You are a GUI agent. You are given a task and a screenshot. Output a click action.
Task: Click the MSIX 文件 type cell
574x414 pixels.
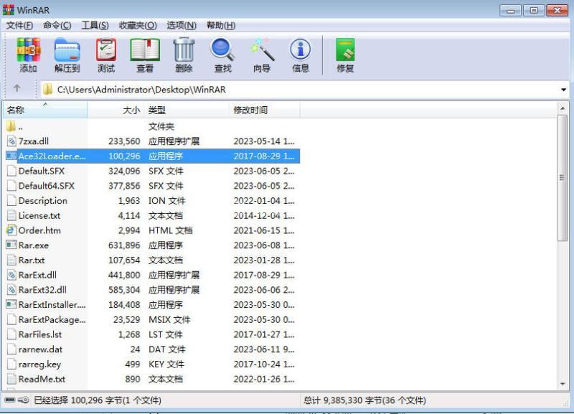(169, 319)
